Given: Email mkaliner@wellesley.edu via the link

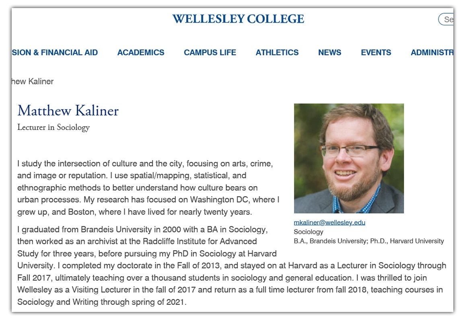Looking at the screenshot, I should (329, 222).
